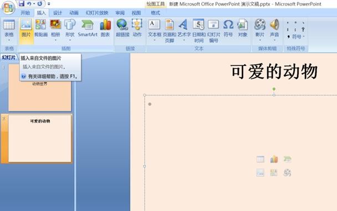Insert clip art with 剪贴画

[x=41, y=28]
